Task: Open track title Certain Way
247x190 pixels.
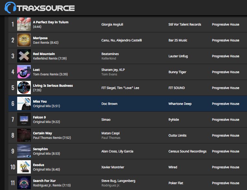Action: pos(42,133)
